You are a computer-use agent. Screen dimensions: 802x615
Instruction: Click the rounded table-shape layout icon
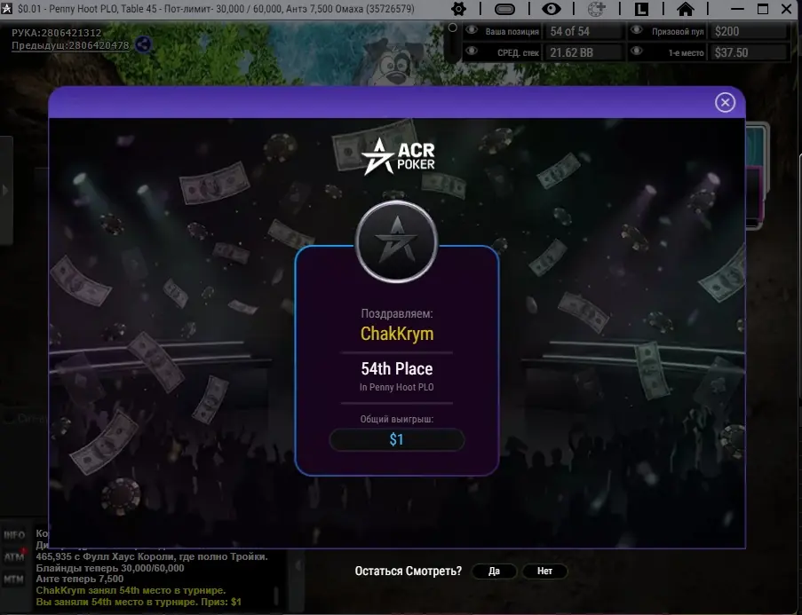tap(504, 9)
